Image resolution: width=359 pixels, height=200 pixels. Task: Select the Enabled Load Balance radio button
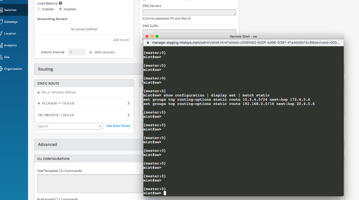[x=39, y=9]
